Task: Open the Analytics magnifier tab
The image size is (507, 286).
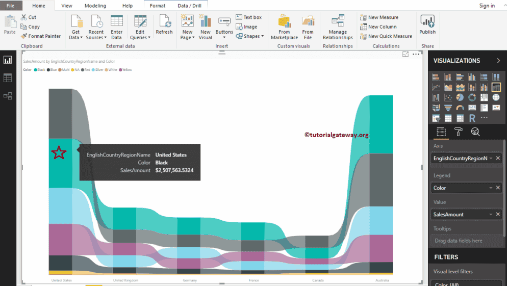Action: click(x=475, y=132)
